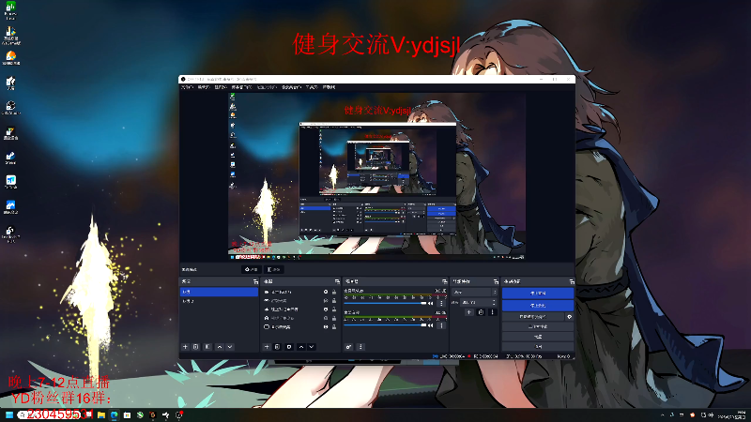Start the virtual camera button
This screenshot has height=422, width=751.
point(533,317)
